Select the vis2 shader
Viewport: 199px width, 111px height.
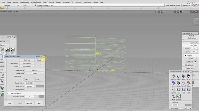(x=183, y=89)
